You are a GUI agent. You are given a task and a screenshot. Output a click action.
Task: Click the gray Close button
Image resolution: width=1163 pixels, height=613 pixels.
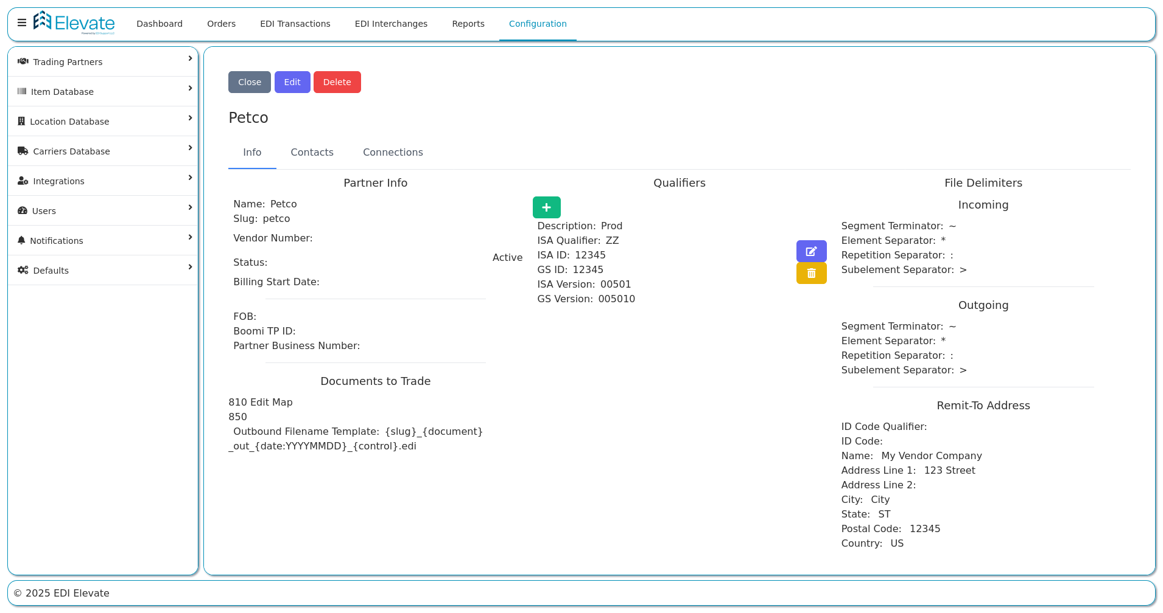[x=250, y=82]
